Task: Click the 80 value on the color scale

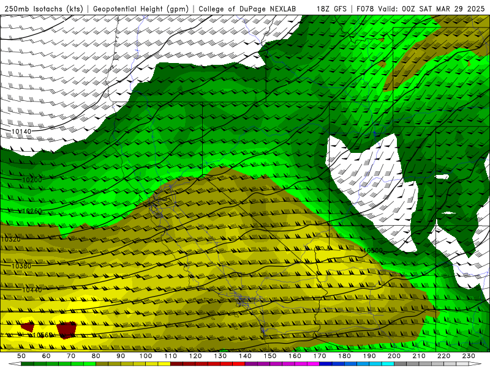Action: click(96, 356)
